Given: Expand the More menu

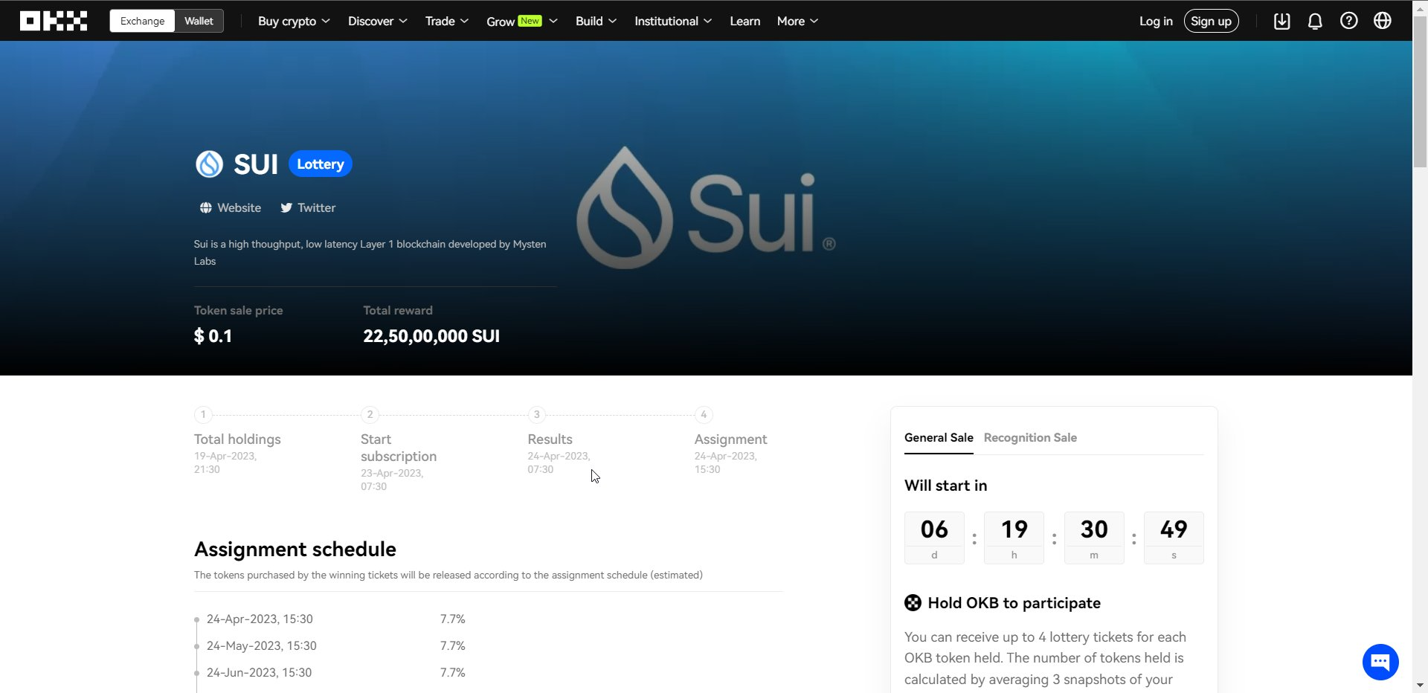Looking at the screenshot, I should tap(797, 21).
